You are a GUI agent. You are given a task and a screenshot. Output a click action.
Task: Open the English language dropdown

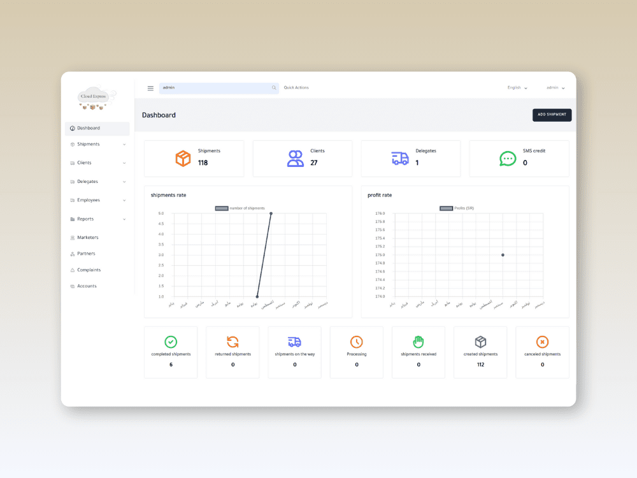tap(517, 88)
